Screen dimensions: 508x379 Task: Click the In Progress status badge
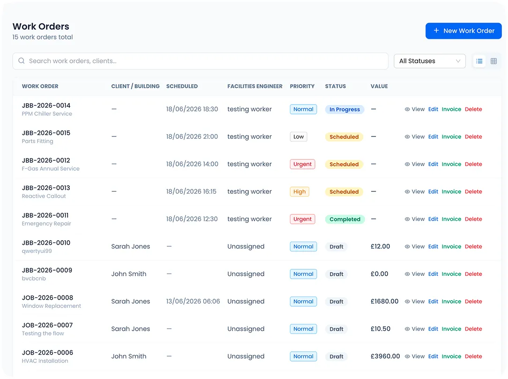coord(345,110)
